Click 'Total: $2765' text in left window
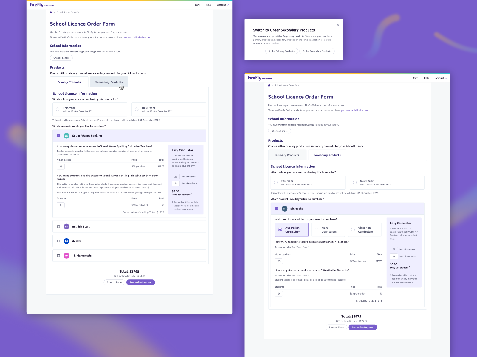This screenshot has width=477, height=357. pyautogui.click(x=129, y=271)
